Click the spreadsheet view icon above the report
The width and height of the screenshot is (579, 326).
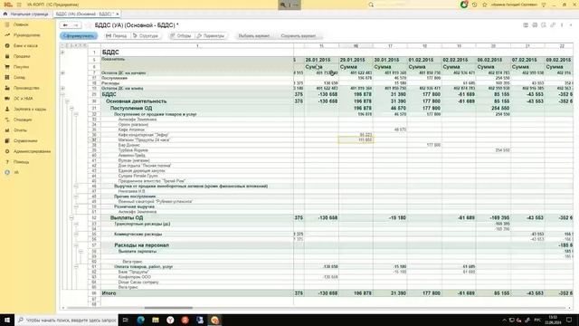526,25
